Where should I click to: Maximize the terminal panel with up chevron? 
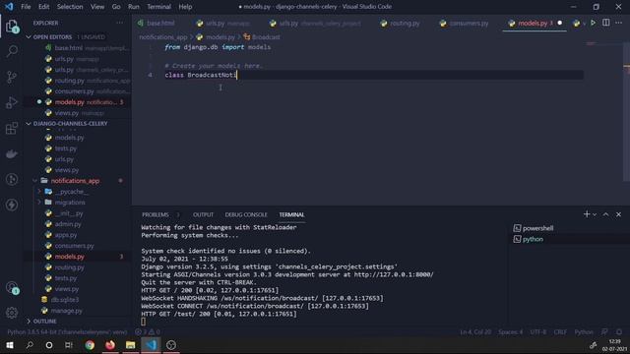(606, 214)
